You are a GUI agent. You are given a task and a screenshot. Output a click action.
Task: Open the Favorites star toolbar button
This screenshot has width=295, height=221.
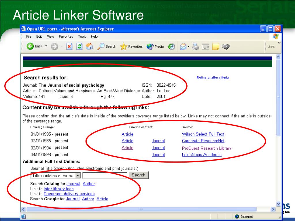(x=131, y=46)
